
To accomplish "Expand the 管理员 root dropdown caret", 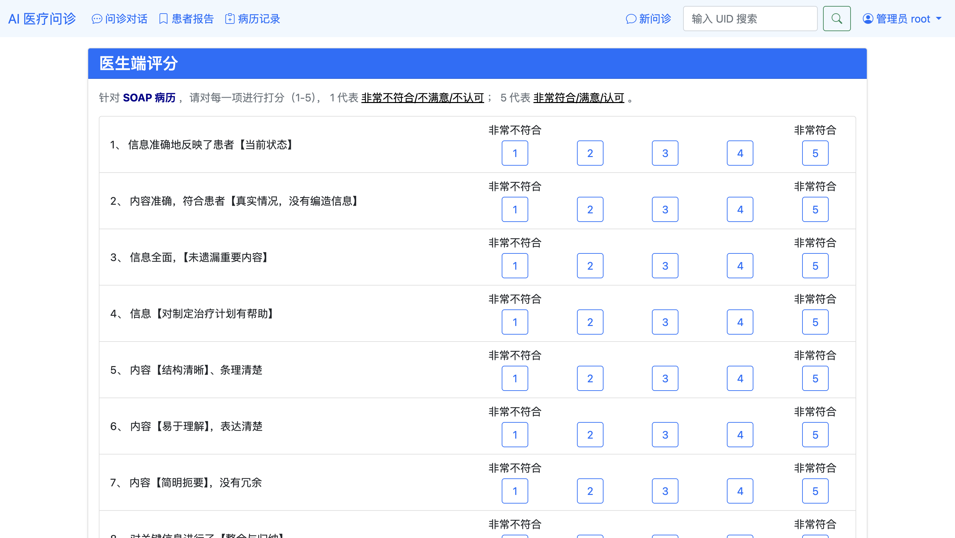I will tap(939, 19).
